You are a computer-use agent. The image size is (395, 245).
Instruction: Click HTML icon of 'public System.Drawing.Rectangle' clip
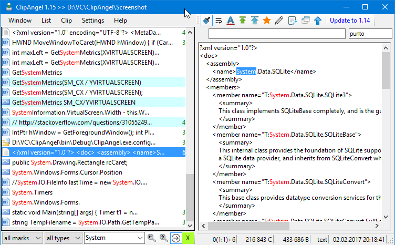(6, 162)
